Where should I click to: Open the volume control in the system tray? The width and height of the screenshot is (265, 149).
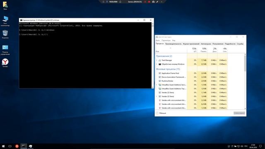pos(242,146)
